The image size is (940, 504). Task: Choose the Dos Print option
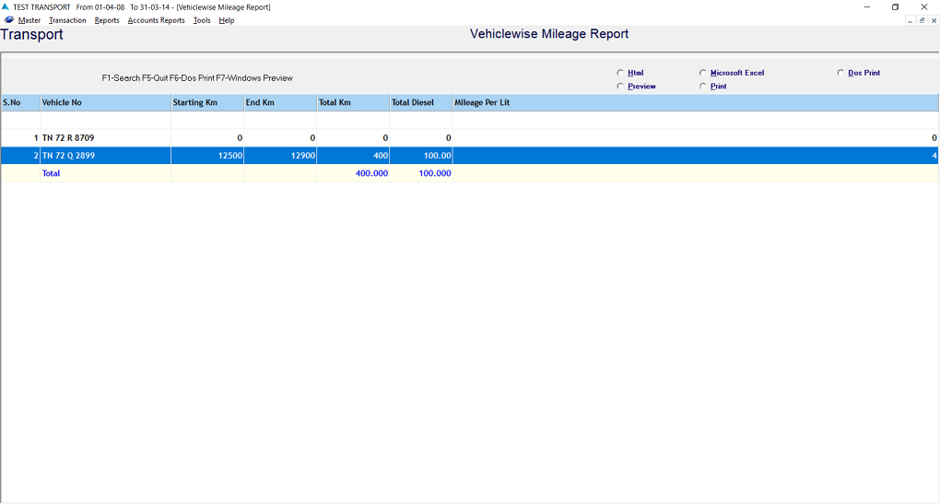tap(840, 73)
